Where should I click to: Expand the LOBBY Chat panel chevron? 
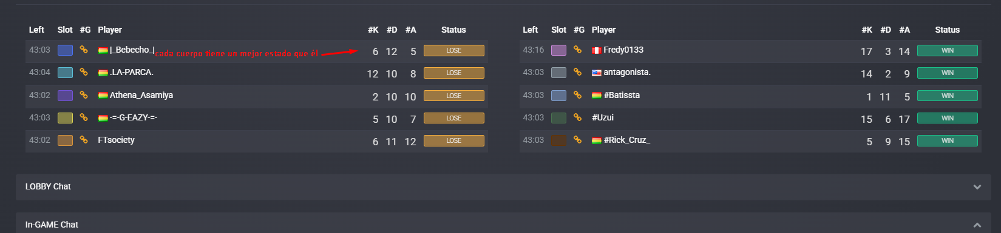pyautogui.click(x=977, y=187)
